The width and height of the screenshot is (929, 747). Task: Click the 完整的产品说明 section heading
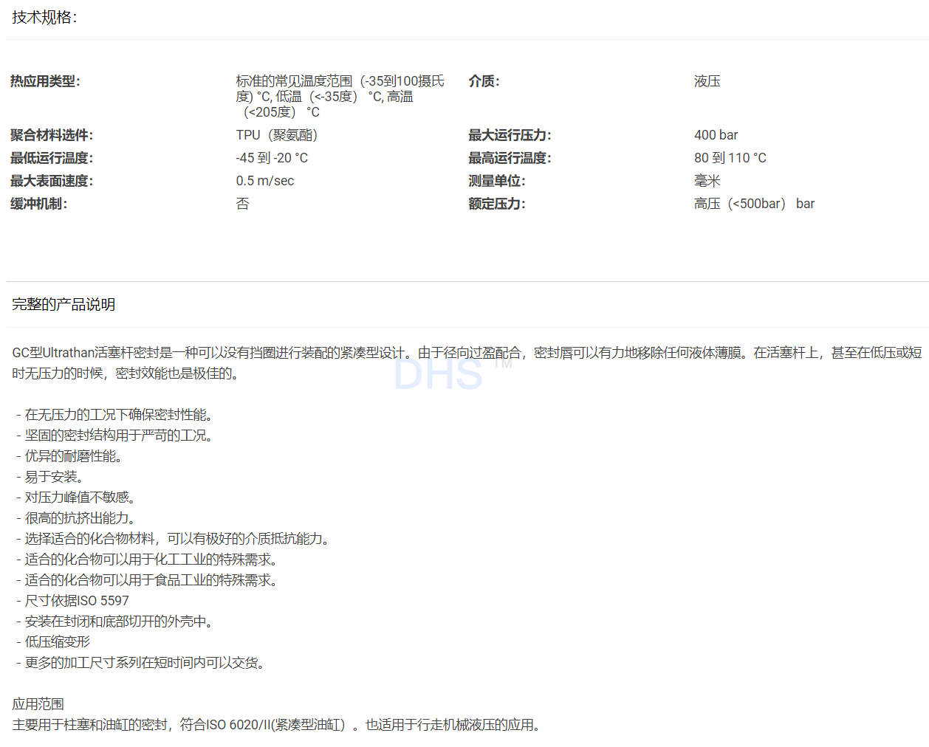(x=64, y=305)
